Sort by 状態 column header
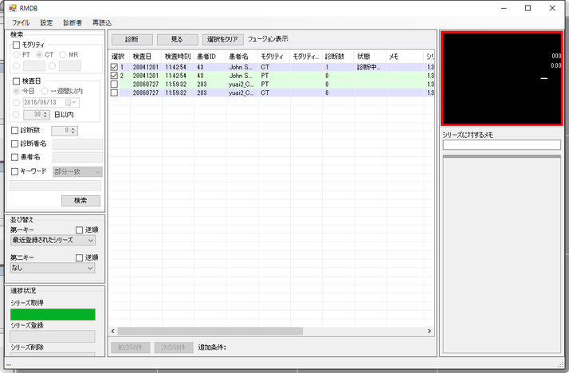Image resolution: width=569 pixels, height=373 pixels. tap(370, 57)
